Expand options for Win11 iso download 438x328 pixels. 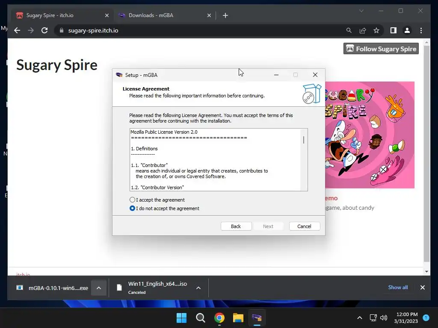coord(198,288)
